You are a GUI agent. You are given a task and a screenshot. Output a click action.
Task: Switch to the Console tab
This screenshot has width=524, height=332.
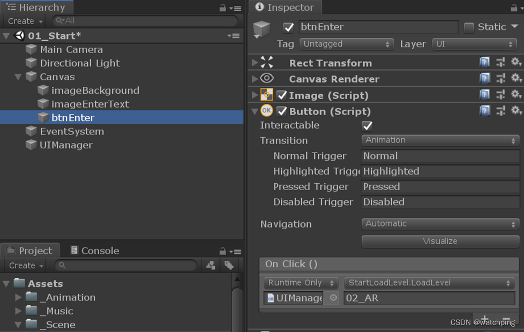[95, 251]
